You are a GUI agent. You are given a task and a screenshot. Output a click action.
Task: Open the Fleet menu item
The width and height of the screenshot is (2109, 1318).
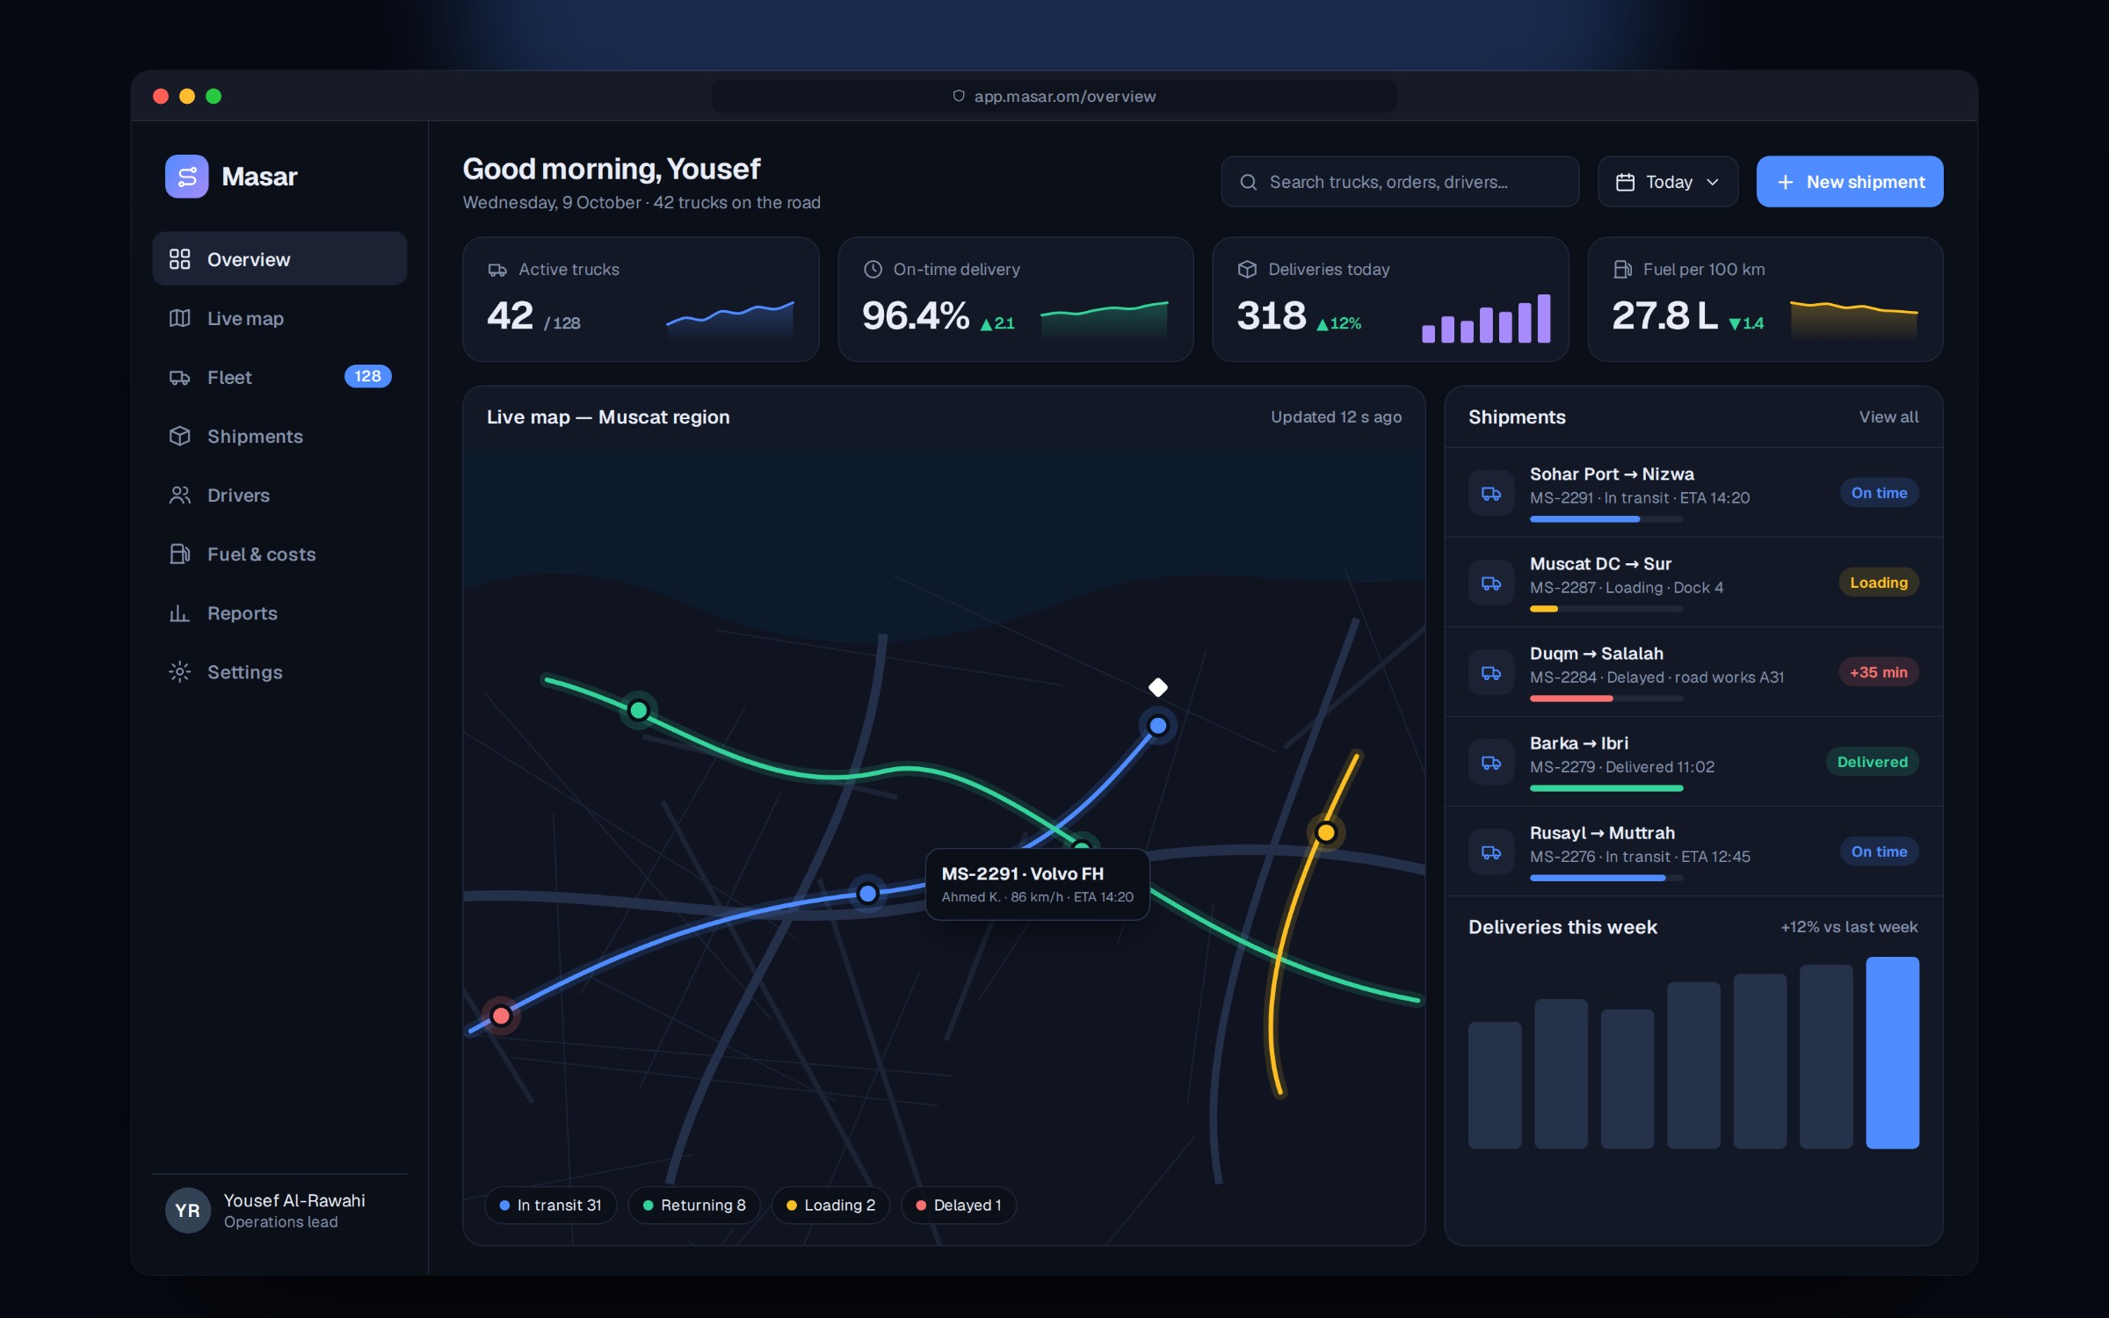pyautogui.click(x=279, y=377)
